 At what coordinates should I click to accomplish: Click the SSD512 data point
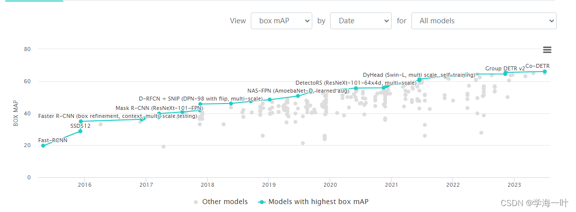80,131
